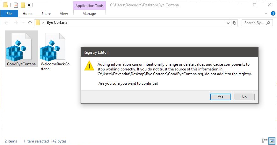Refresh the Bye Cortana folder
The image size is (277, 145).
coord(234,23)
